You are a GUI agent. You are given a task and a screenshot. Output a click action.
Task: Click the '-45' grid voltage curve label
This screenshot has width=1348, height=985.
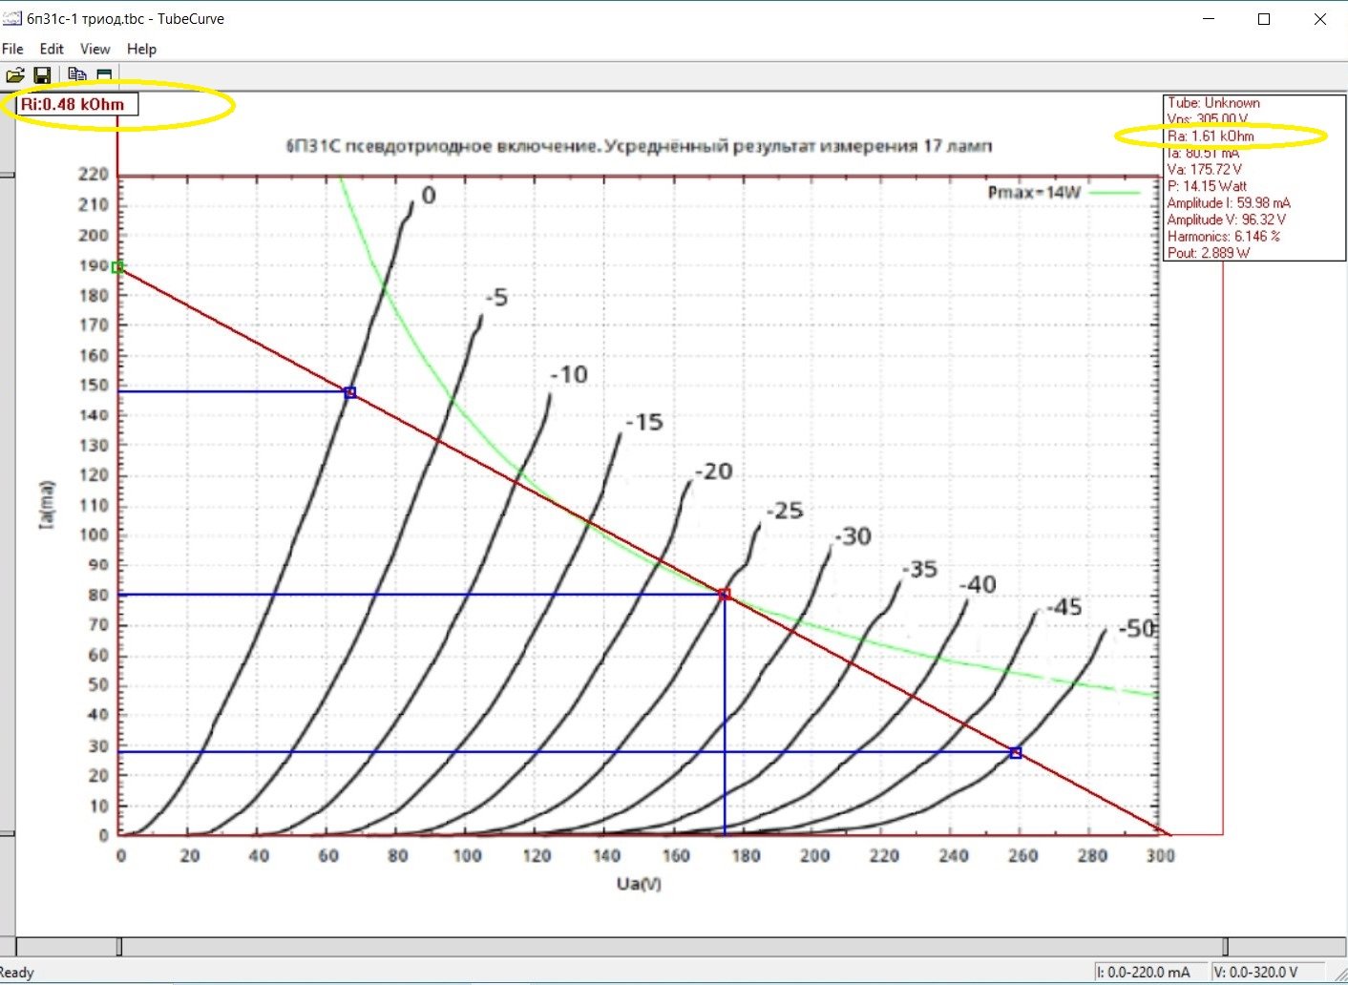coord(1064,608)
